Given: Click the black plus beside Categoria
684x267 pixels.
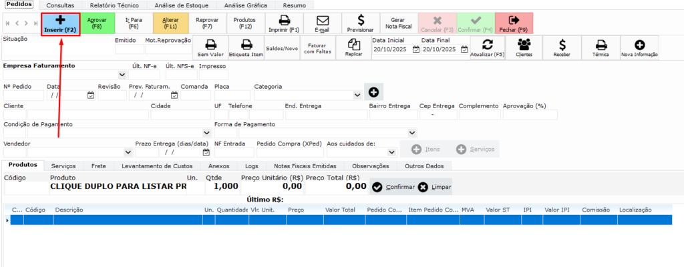Looking at the screenshot, I should click(373, 92).
